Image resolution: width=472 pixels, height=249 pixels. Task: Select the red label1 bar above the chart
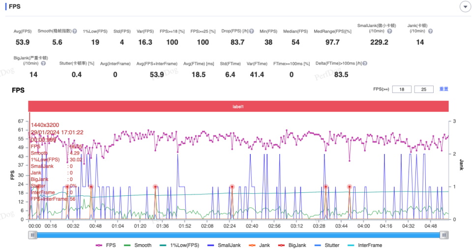coord(238,106)
